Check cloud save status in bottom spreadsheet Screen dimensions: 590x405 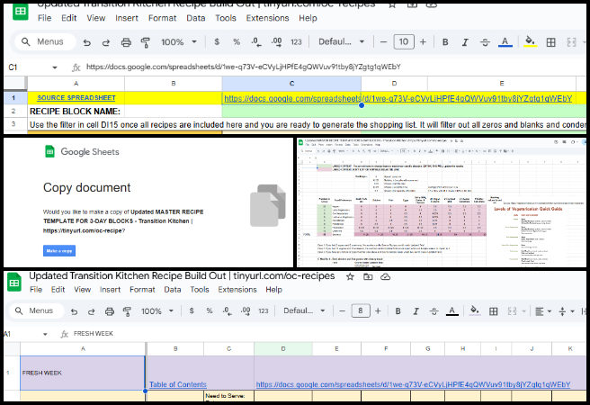(385, 276)
